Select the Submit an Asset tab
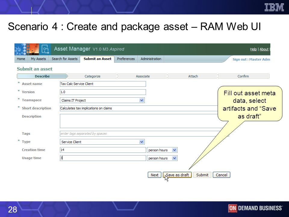This screenshot has height=217, width=289. [97, 59]
